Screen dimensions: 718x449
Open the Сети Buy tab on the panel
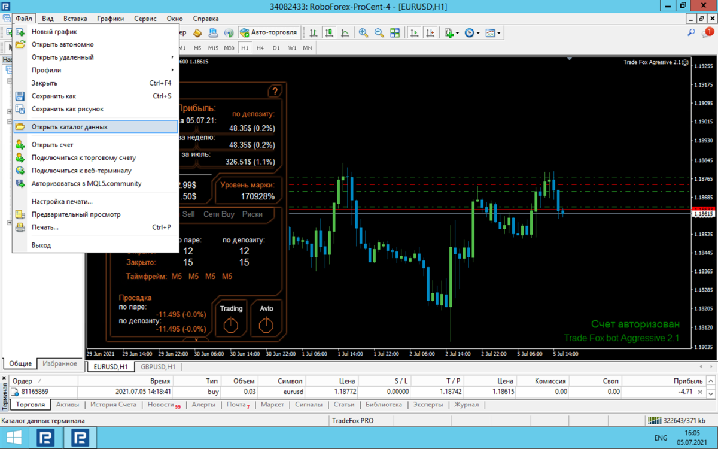219,214
